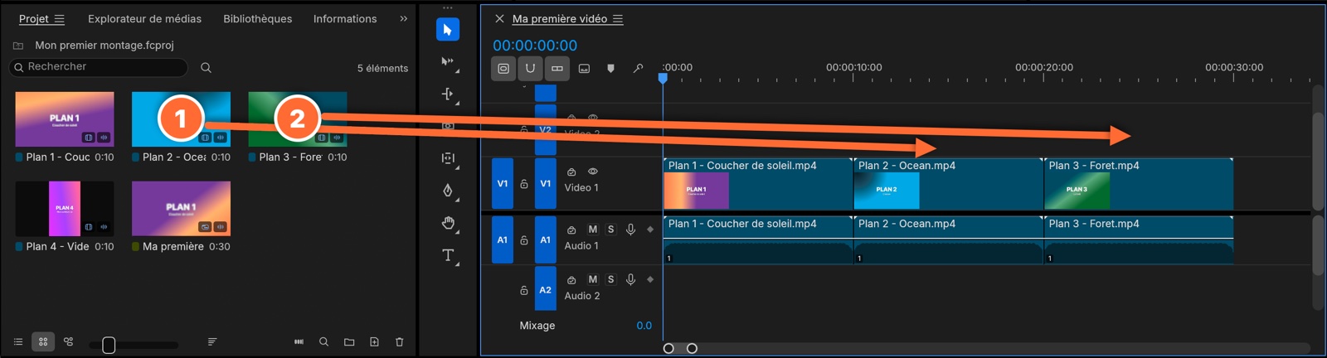Mute Audio 1 track
The height and width of the screenshot is (358, 1327).
click(x=592, y=230)
